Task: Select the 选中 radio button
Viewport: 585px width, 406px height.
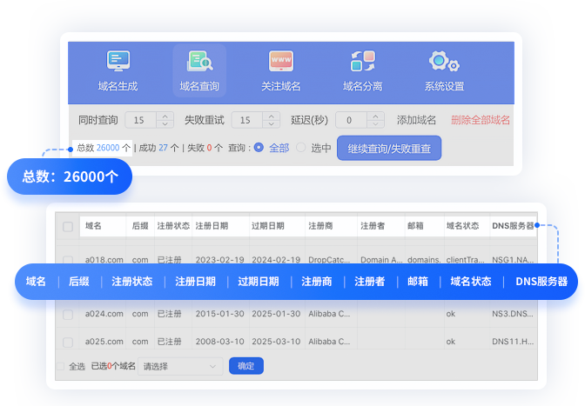Action: pyautogui.click(x=301, y=148)
